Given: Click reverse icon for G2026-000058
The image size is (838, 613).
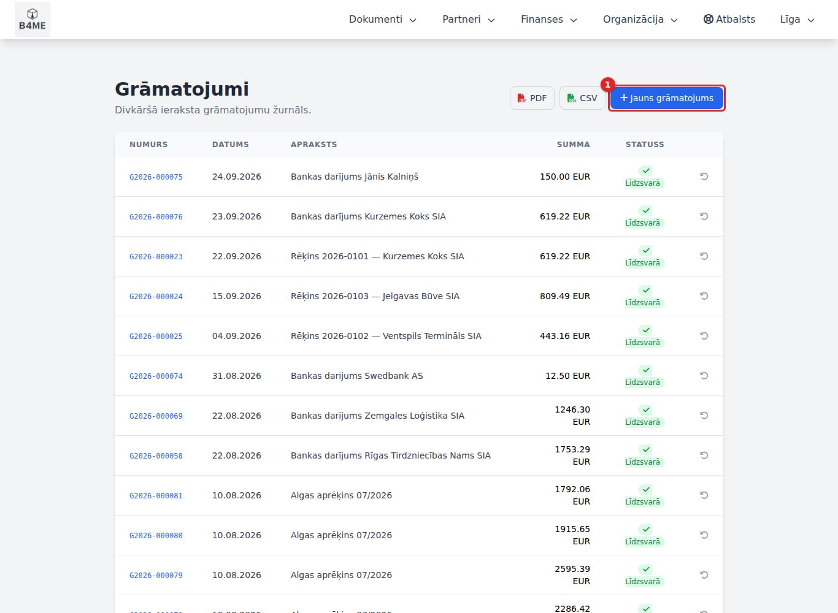Looking at the screenshot, I should pyautogui.click(x=704, y=455).
